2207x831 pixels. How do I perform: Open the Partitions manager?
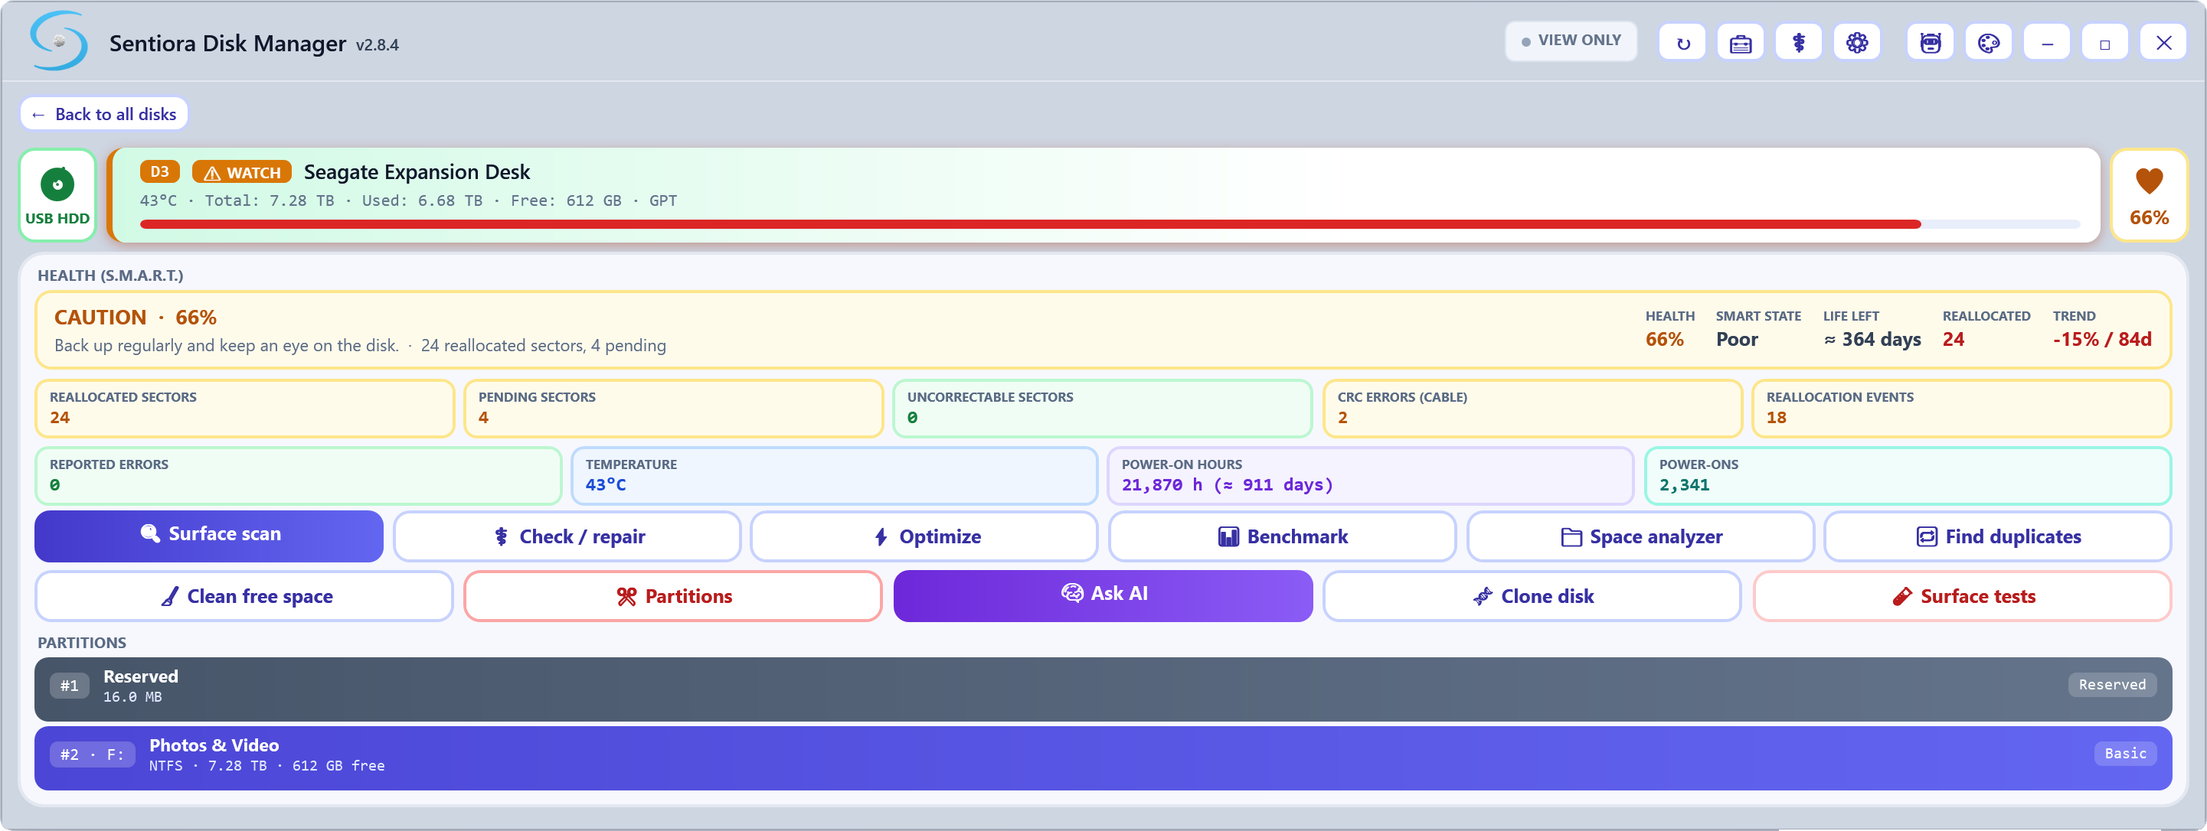(x=672, y=597)
